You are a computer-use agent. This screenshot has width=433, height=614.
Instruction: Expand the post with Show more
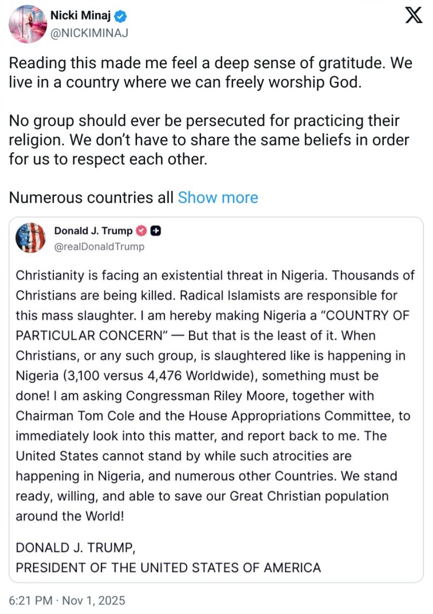click(x=218, y=198)
